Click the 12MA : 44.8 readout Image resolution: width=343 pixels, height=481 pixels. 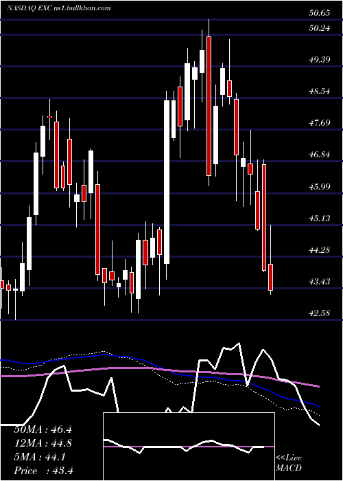(x=43, y=443)
